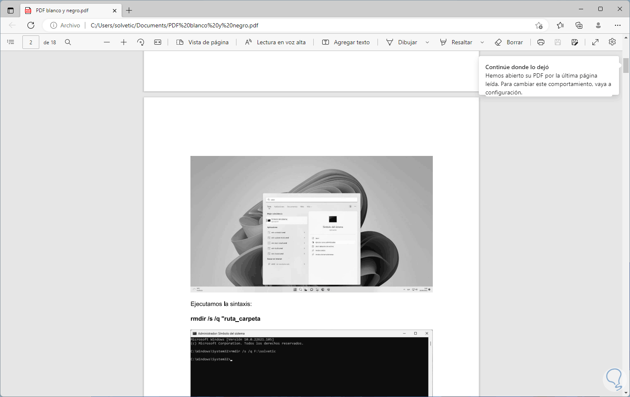
Task: Activate the Dibujar tool
Action: 402,42
